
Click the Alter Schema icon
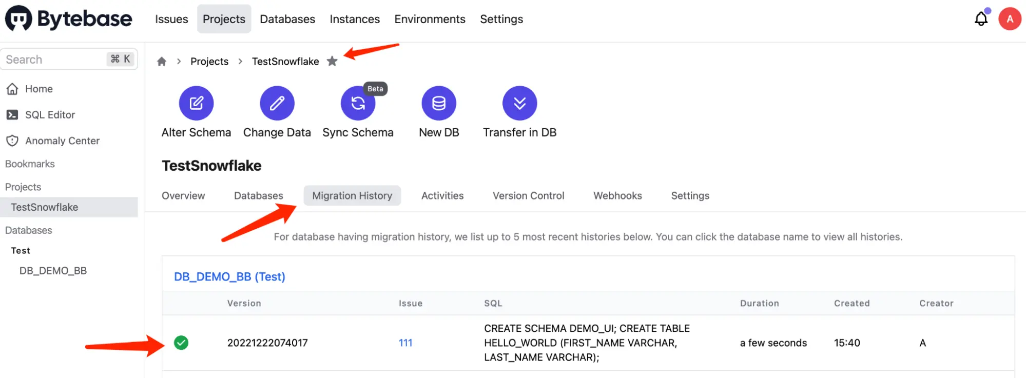196,103
